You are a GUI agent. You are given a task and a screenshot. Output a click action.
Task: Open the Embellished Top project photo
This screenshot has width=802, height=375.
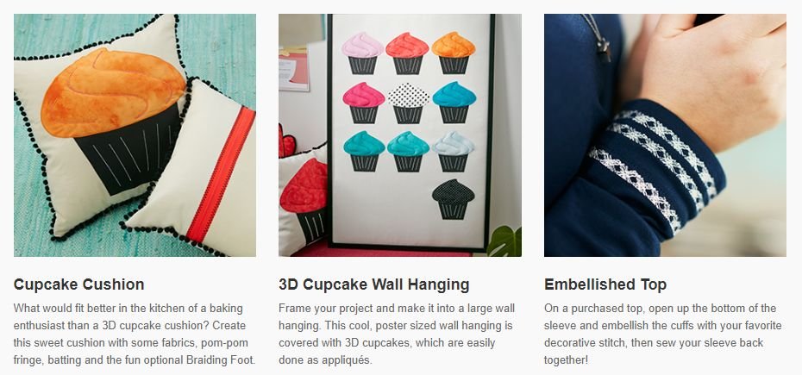[x=665, y=135]
